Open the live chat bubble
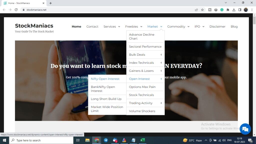The height and width of the screenshot is (144, 256). pos(245,129)
